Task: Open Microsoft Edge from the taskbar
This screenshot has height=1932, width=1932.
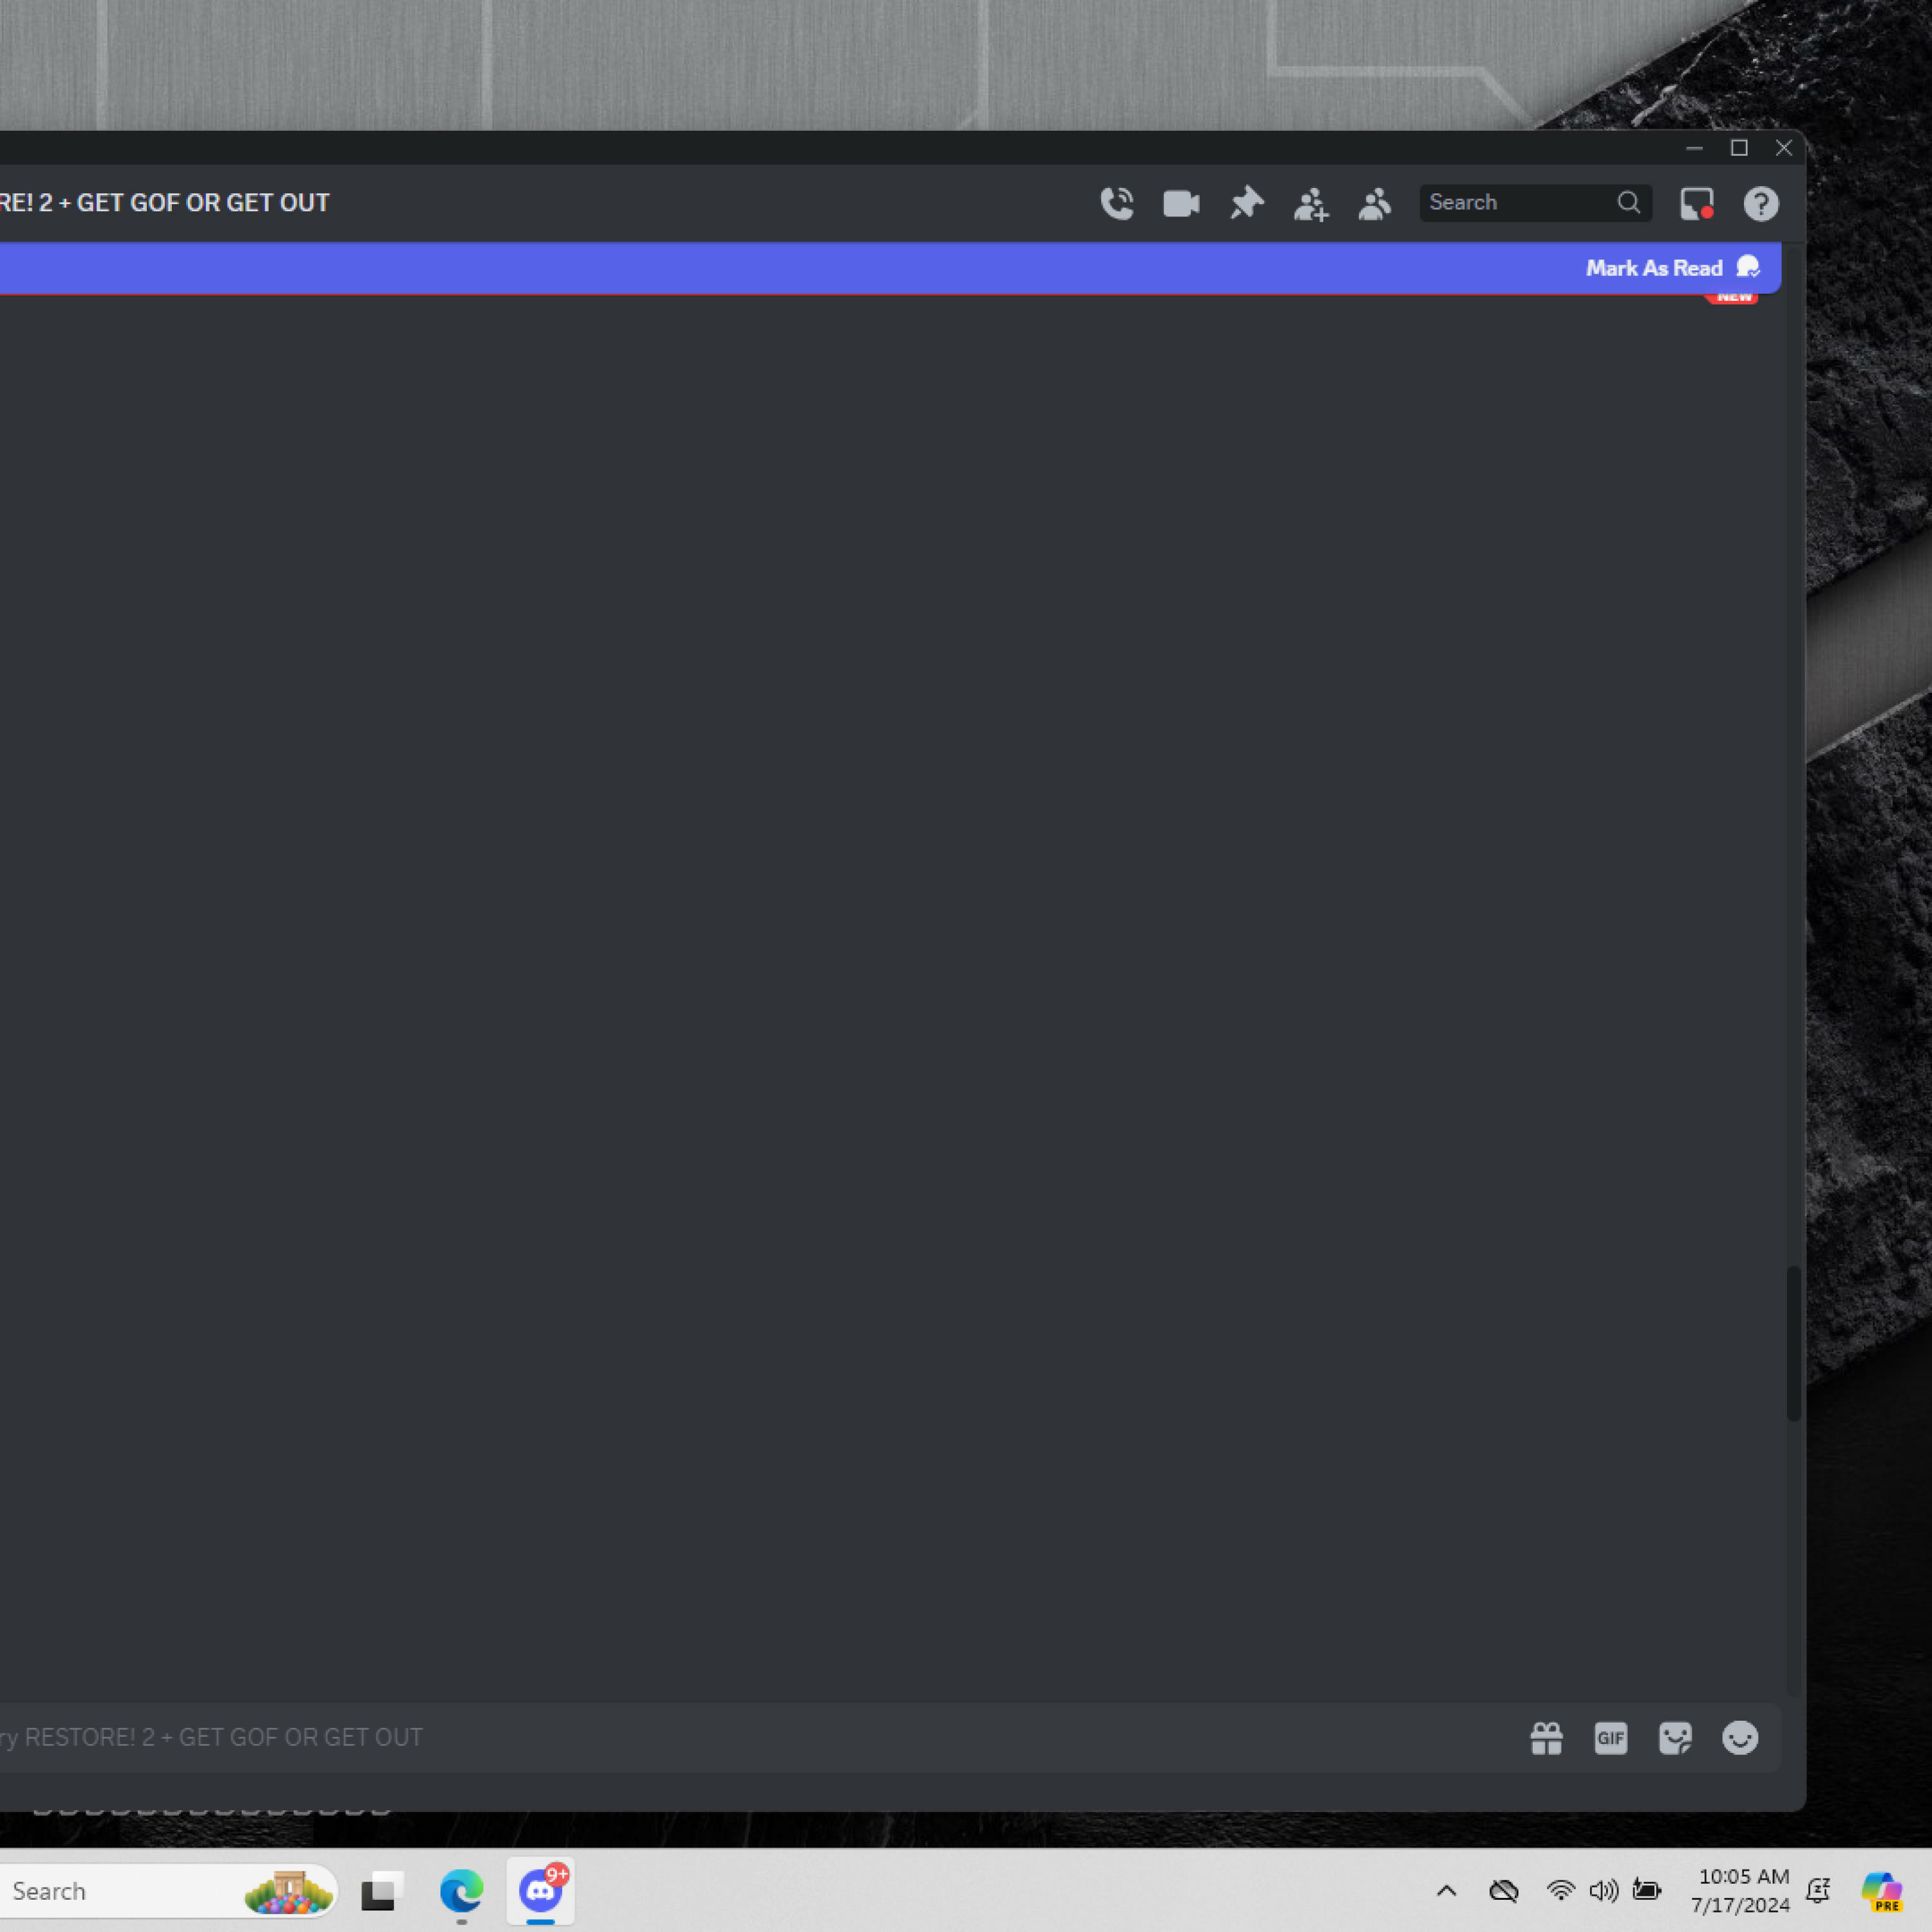Action: click(461, 1890)
